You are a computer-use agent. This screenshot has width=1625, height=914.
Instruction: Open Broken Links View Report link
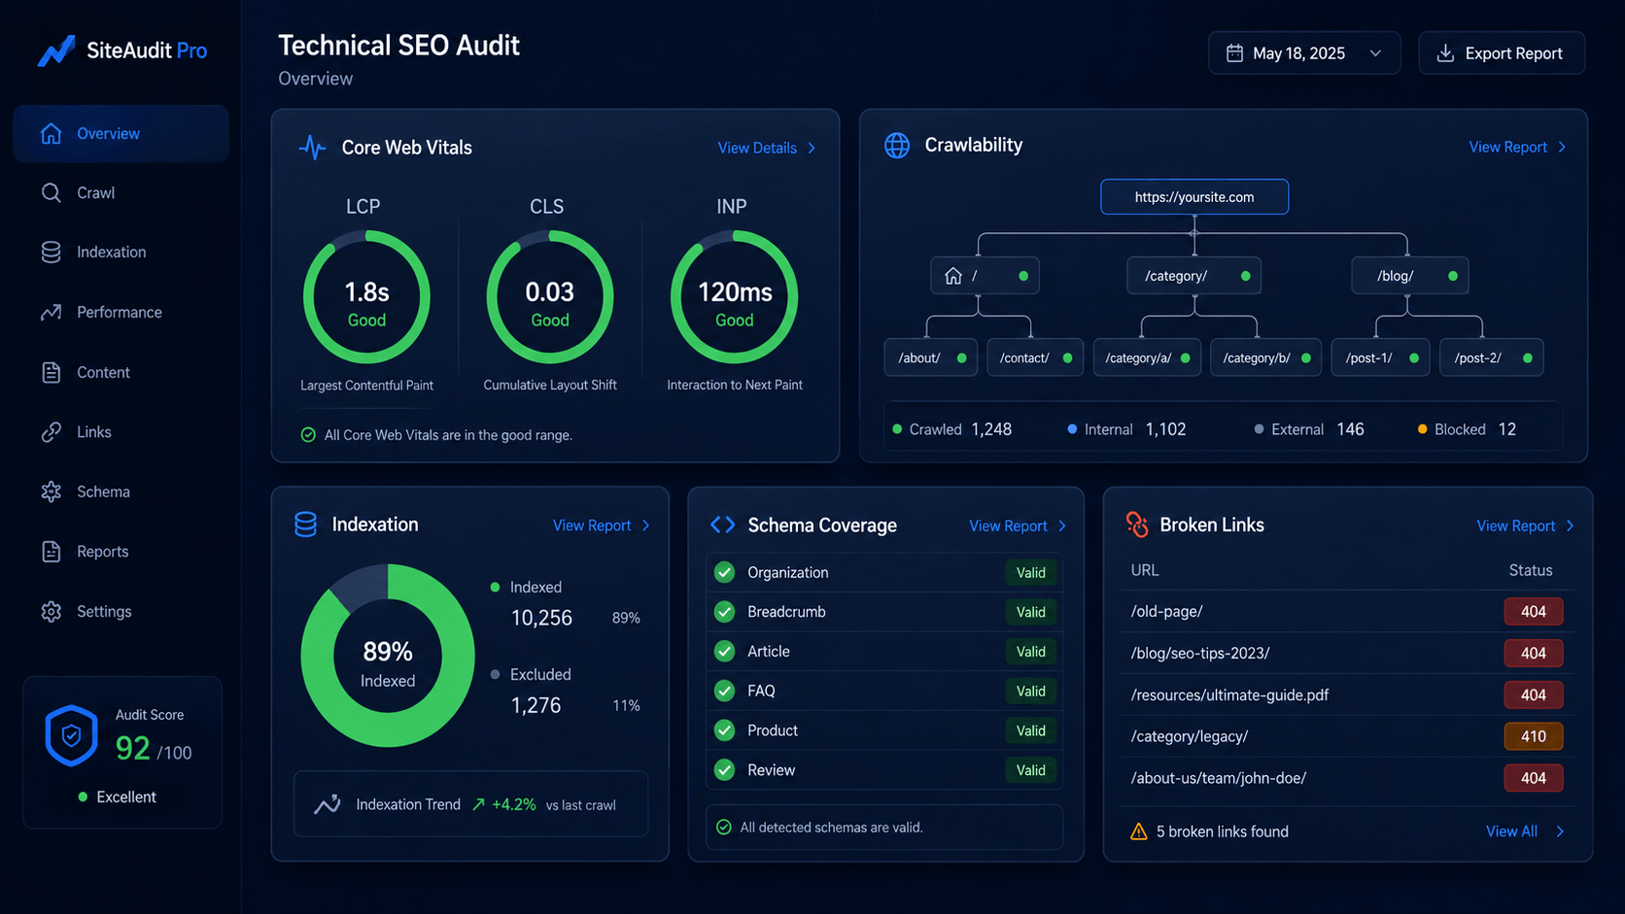click(1515, 526)
